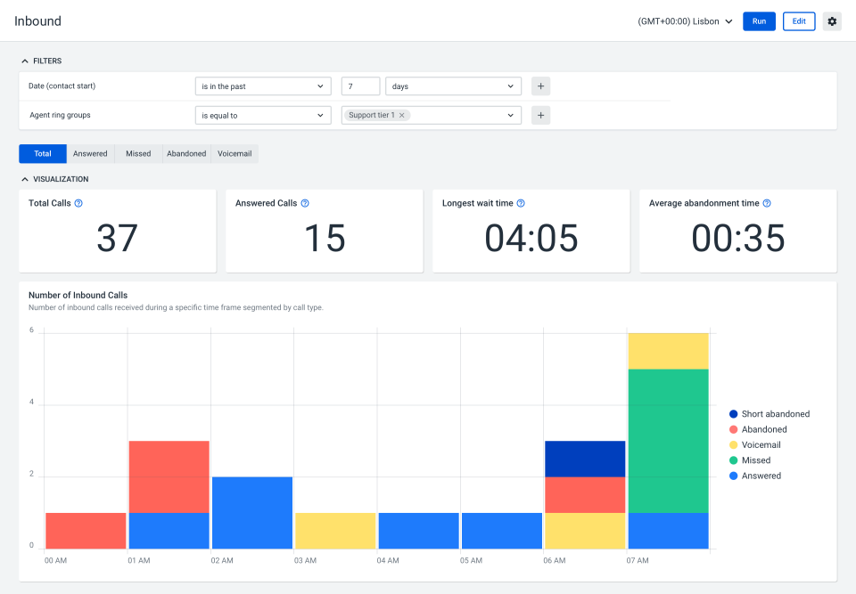Open the 'days' unit dropdown
Viewport: 856px width, 594px height.
point(453,85)
